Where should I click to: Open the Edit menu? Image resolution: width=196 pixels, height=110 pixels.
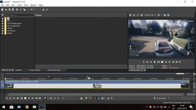(x=7, y=5)
